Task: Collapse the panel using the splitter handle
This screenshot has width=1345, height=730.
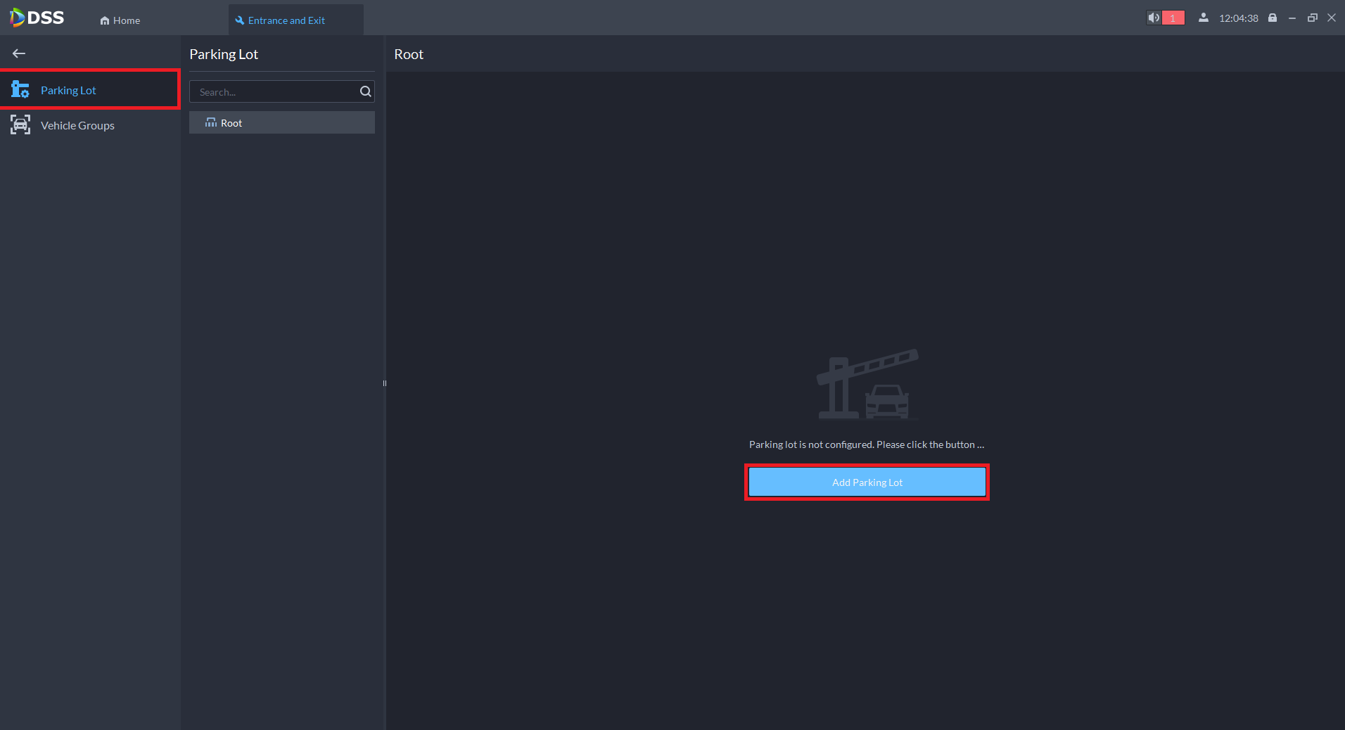Action: pos(385,383)
